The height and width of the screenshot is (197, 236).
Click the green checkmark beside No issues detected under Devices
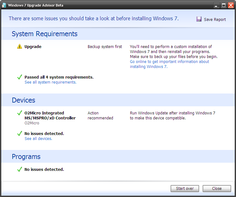click(20, 133)
